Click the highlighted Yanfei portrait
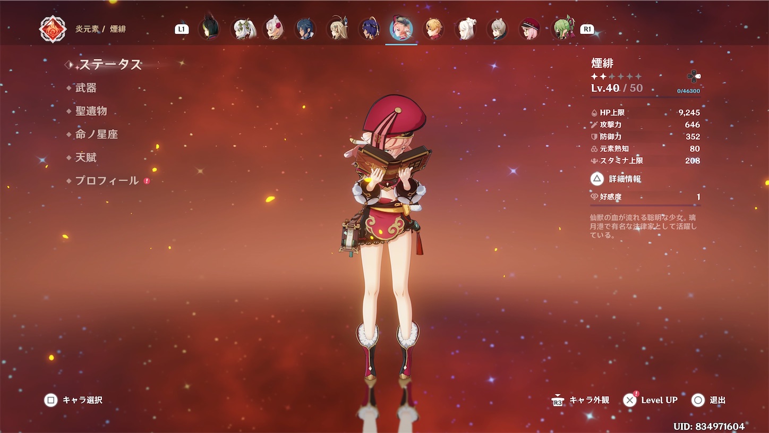Screen dimensions: 769x433 tap(401, 29)
